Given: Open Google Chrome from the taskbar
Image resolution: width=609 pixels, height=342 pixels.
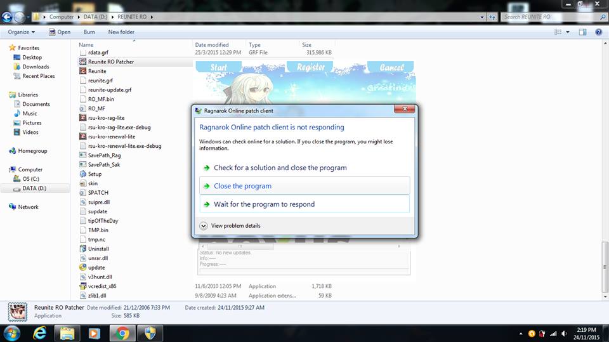Looking at the screenshot, I should [122, 334].
